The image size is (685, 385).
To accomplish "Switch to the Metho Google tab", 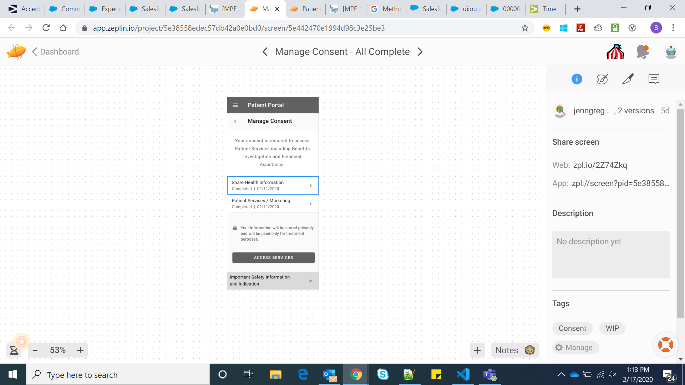I will coord(386,9).
